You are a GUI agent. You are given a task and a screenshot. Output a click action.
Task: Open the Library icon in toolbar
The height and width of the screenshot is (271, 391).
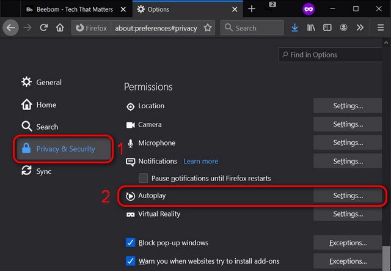click(x=311, y=28)
